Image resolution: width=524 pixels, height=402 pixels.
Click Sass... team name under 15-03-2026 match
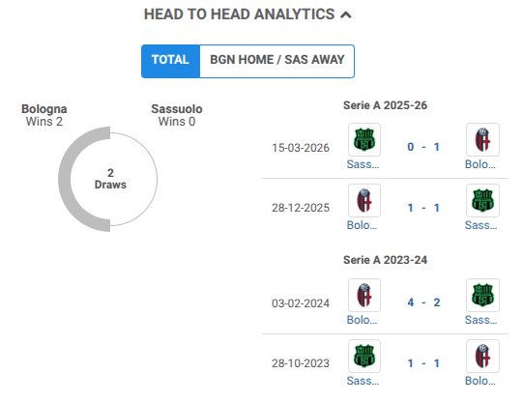[x=363, y=164]
